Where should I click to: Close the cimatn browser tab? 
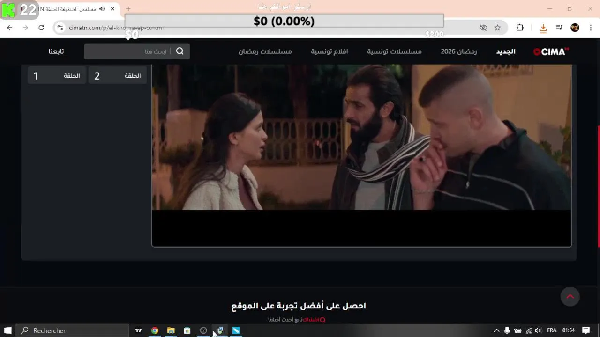pos(112,8)
